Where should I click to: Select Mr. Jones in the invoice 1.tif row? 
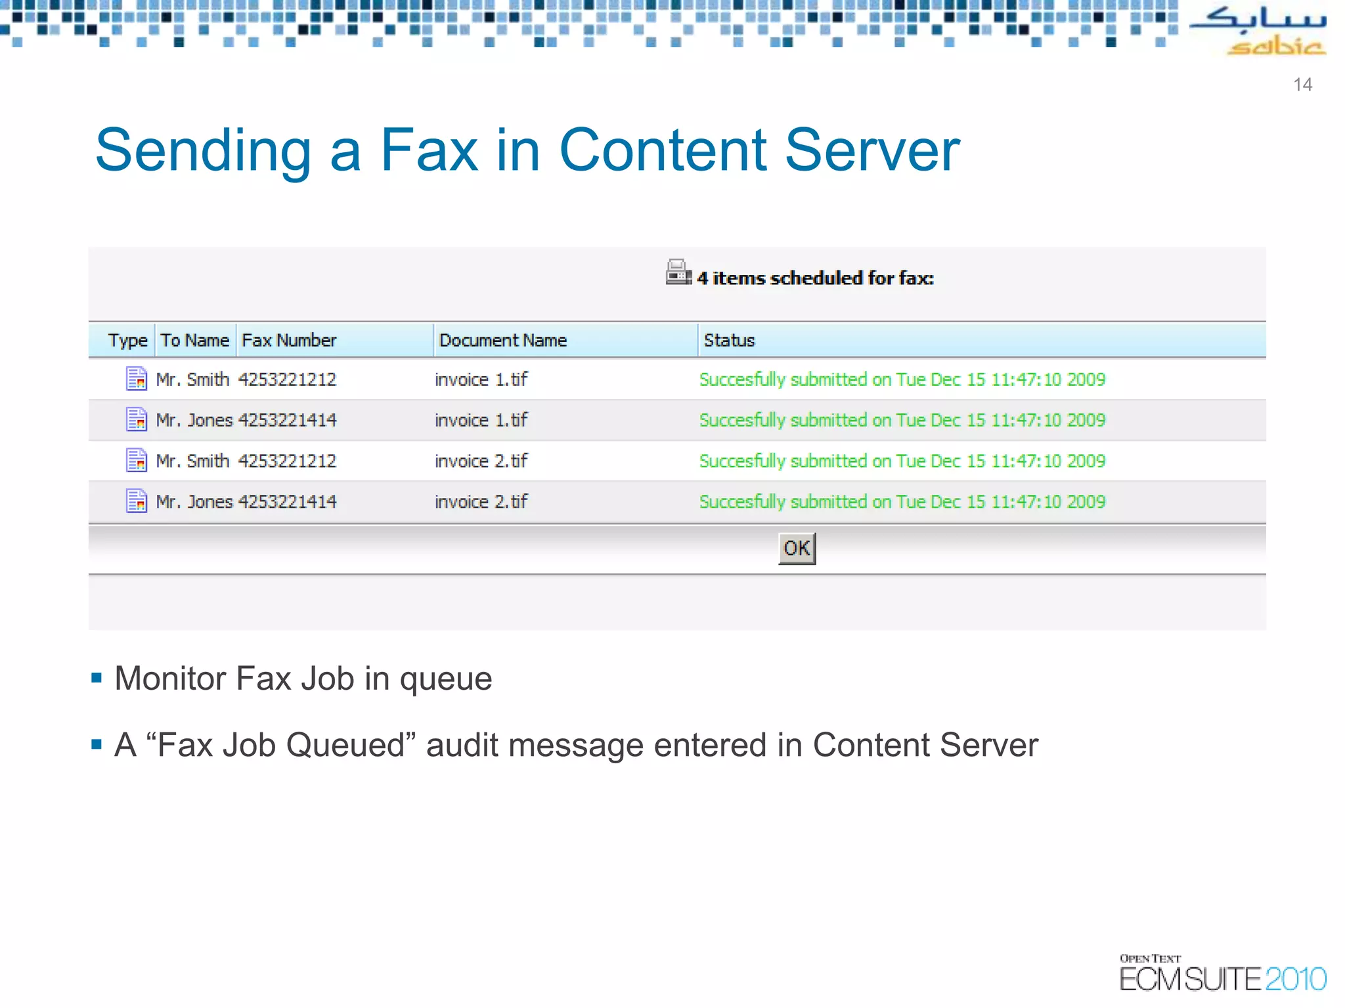coord(194,420)
